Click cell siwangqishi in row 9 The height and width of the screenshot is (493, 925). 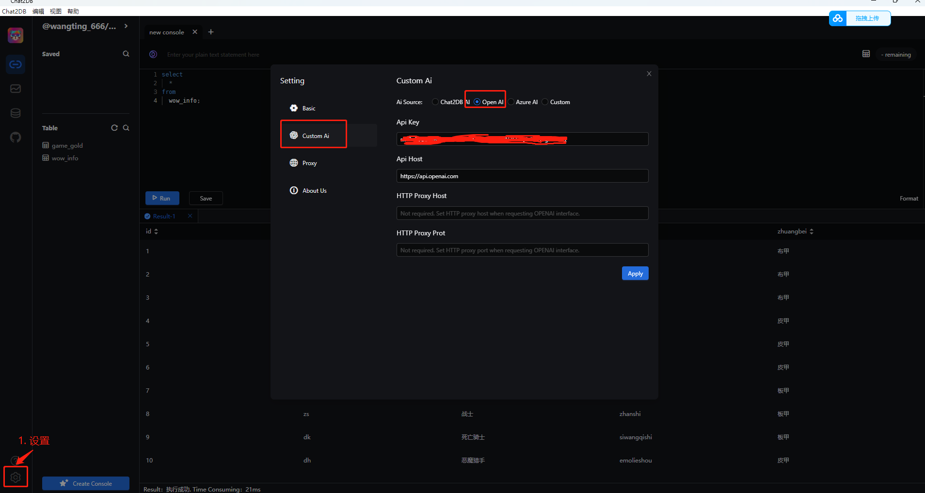pos(636,437)
